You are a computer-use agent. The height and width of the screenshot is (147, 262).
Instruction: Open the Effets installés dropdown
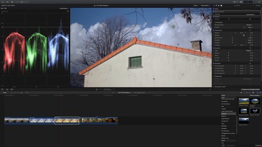coord(255,96)
